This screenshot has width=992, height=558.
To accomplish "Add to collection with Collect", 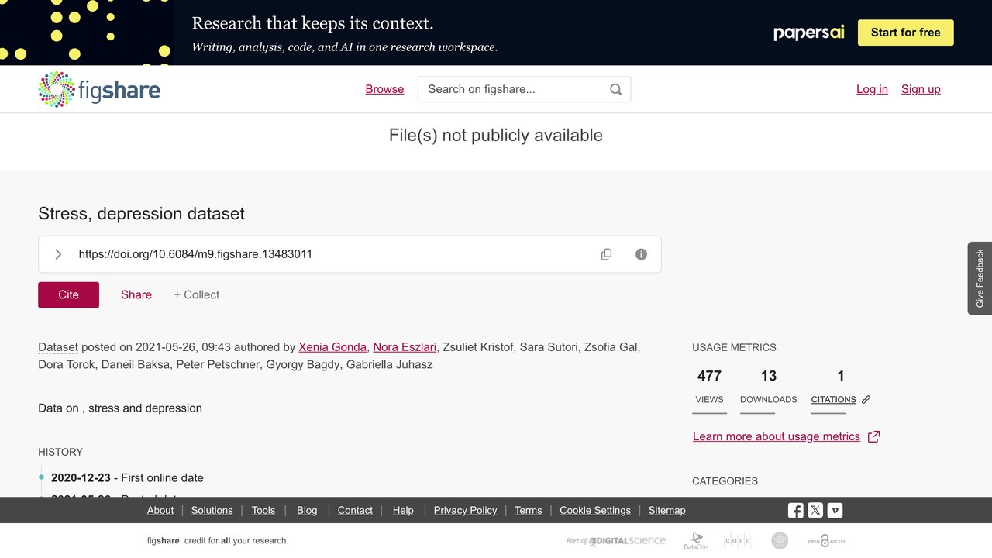I will tap(196, 294).
